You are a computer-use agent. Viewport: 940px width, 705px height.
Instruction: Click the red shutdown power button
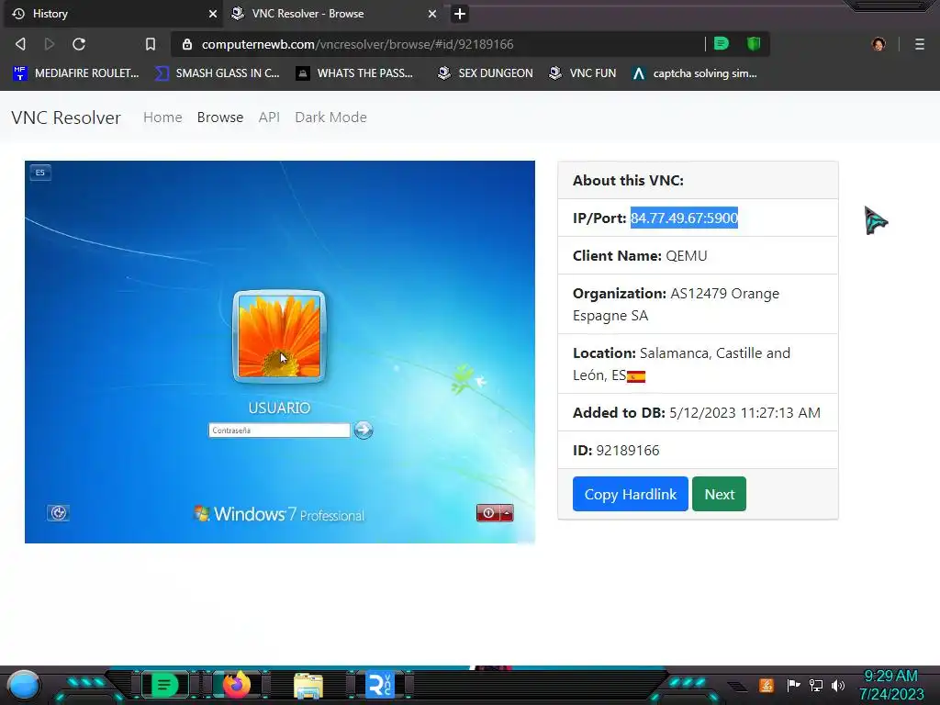click(488, 513)
